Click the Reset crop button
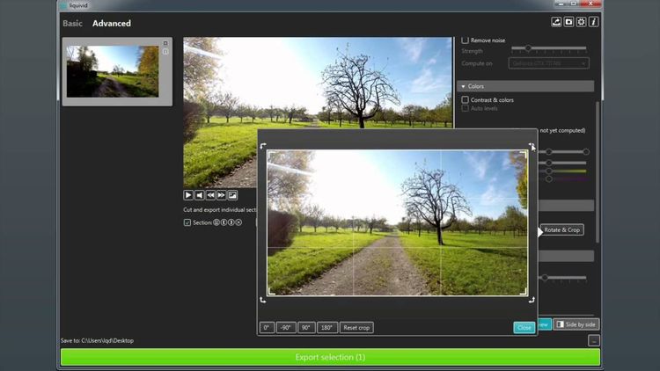Viewport: 660px width, 371px height. pyautogui.click(x=356, y=328)
